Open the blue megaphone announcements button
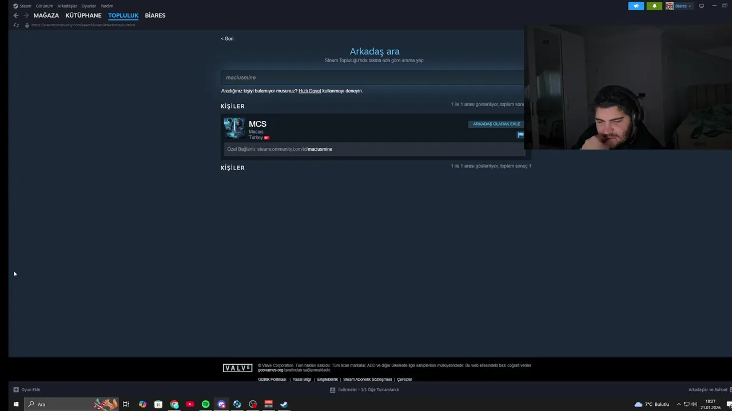 coord(636,6)
